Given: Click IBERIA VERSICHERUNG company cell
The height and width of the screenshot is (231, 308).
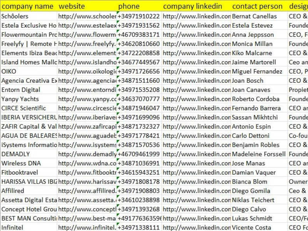Looking at the screenshot, I should (28, 117).
